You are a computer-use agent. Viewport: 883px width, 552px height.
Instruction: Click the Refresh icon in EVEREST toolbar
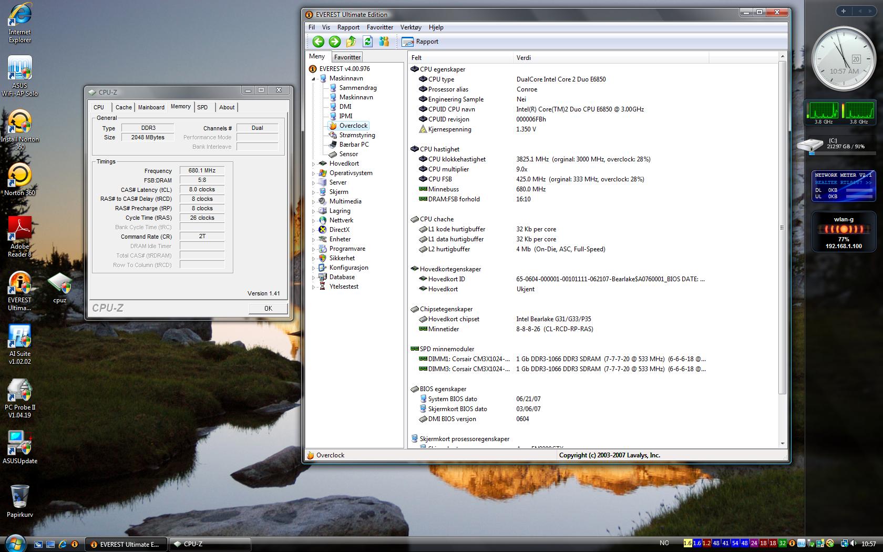pos(367,42)
